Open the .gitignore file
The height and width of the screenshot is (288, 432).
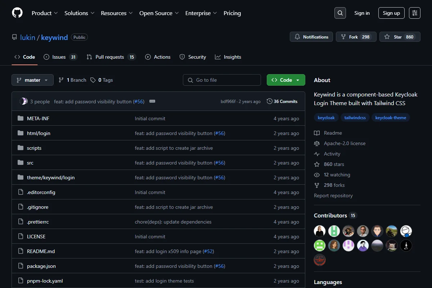[x=37, y=207]
